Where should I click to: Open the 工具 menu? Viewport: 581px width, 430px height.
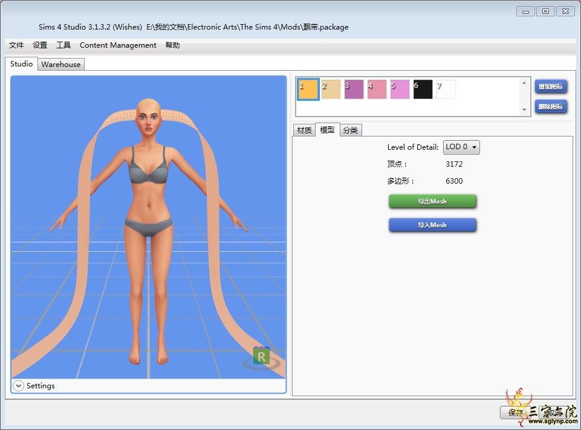[x=63, y=45]
